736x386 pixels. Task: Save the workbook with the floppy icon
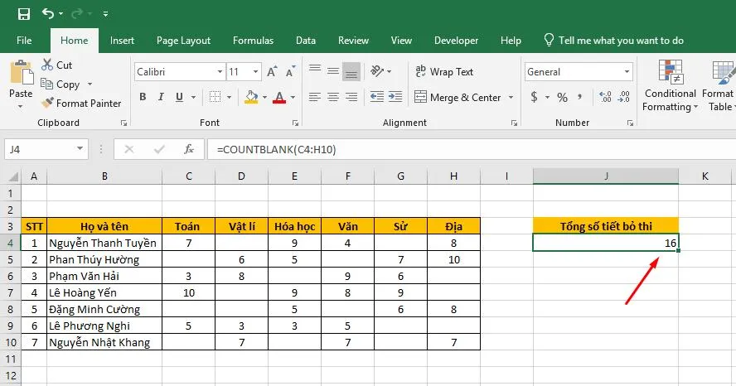coord(24,14)
